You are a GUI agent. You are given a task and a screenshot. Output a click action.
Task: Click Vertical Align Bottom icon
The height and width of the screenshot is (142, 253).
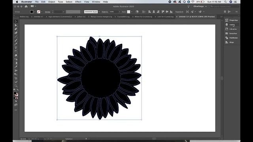tap(171, 11)
